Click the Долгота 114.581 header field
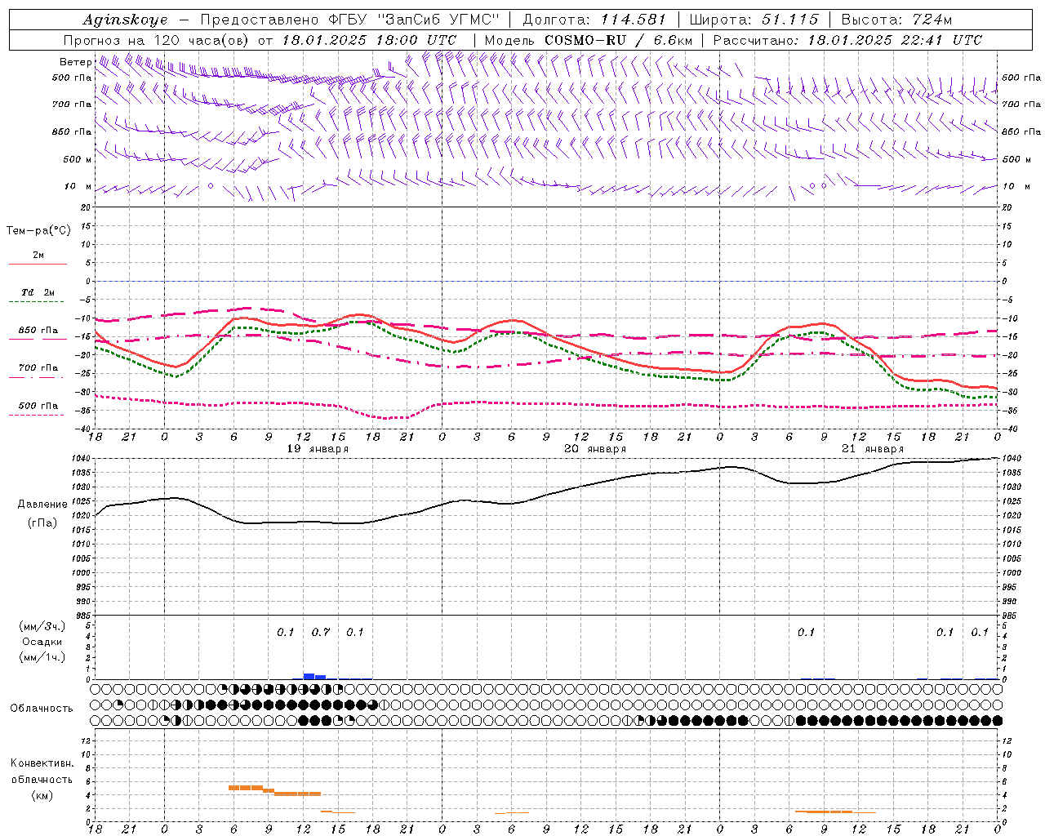 594,20
